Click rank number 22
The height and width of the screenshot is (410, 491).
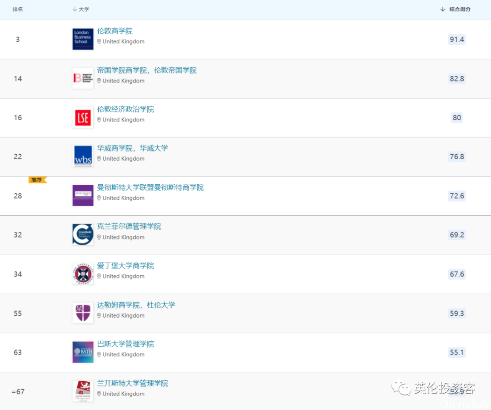(x=18, y=157)
